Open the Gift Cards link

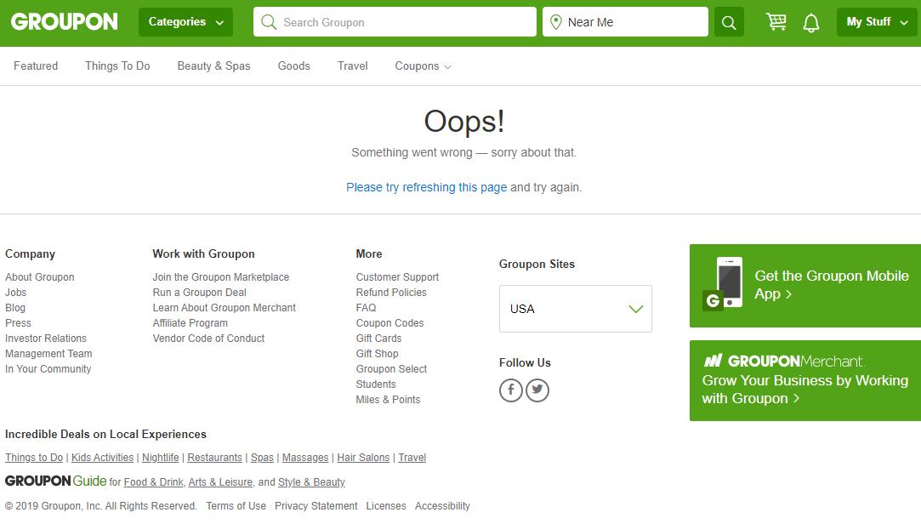coord(378,339)
